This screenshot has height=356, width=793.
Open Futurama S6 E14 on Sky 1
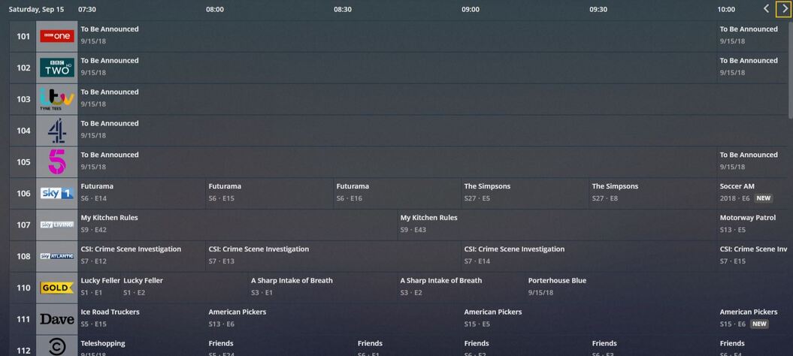click(x=141, y=193)
